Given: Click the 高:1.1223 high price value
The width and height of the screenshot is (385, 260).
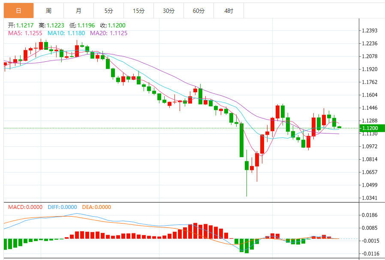Looking at the screenshot, I should (x=51, y=25).
